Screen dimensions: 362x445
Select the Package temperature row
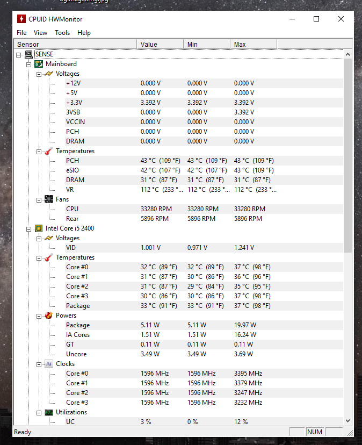click(204, 306)
